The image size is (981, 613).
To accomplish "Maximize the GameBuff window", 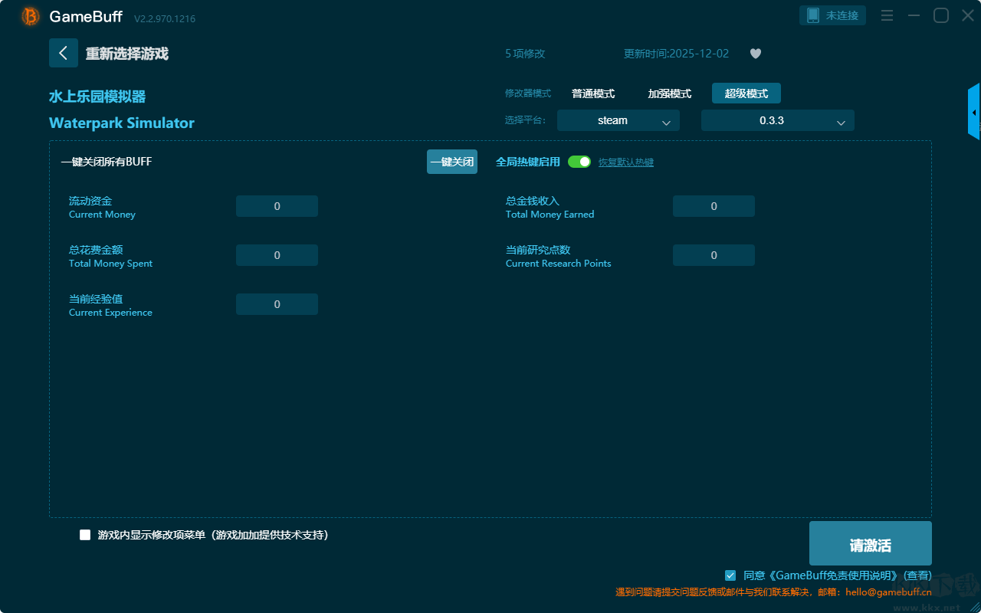I will coord(940,16).
